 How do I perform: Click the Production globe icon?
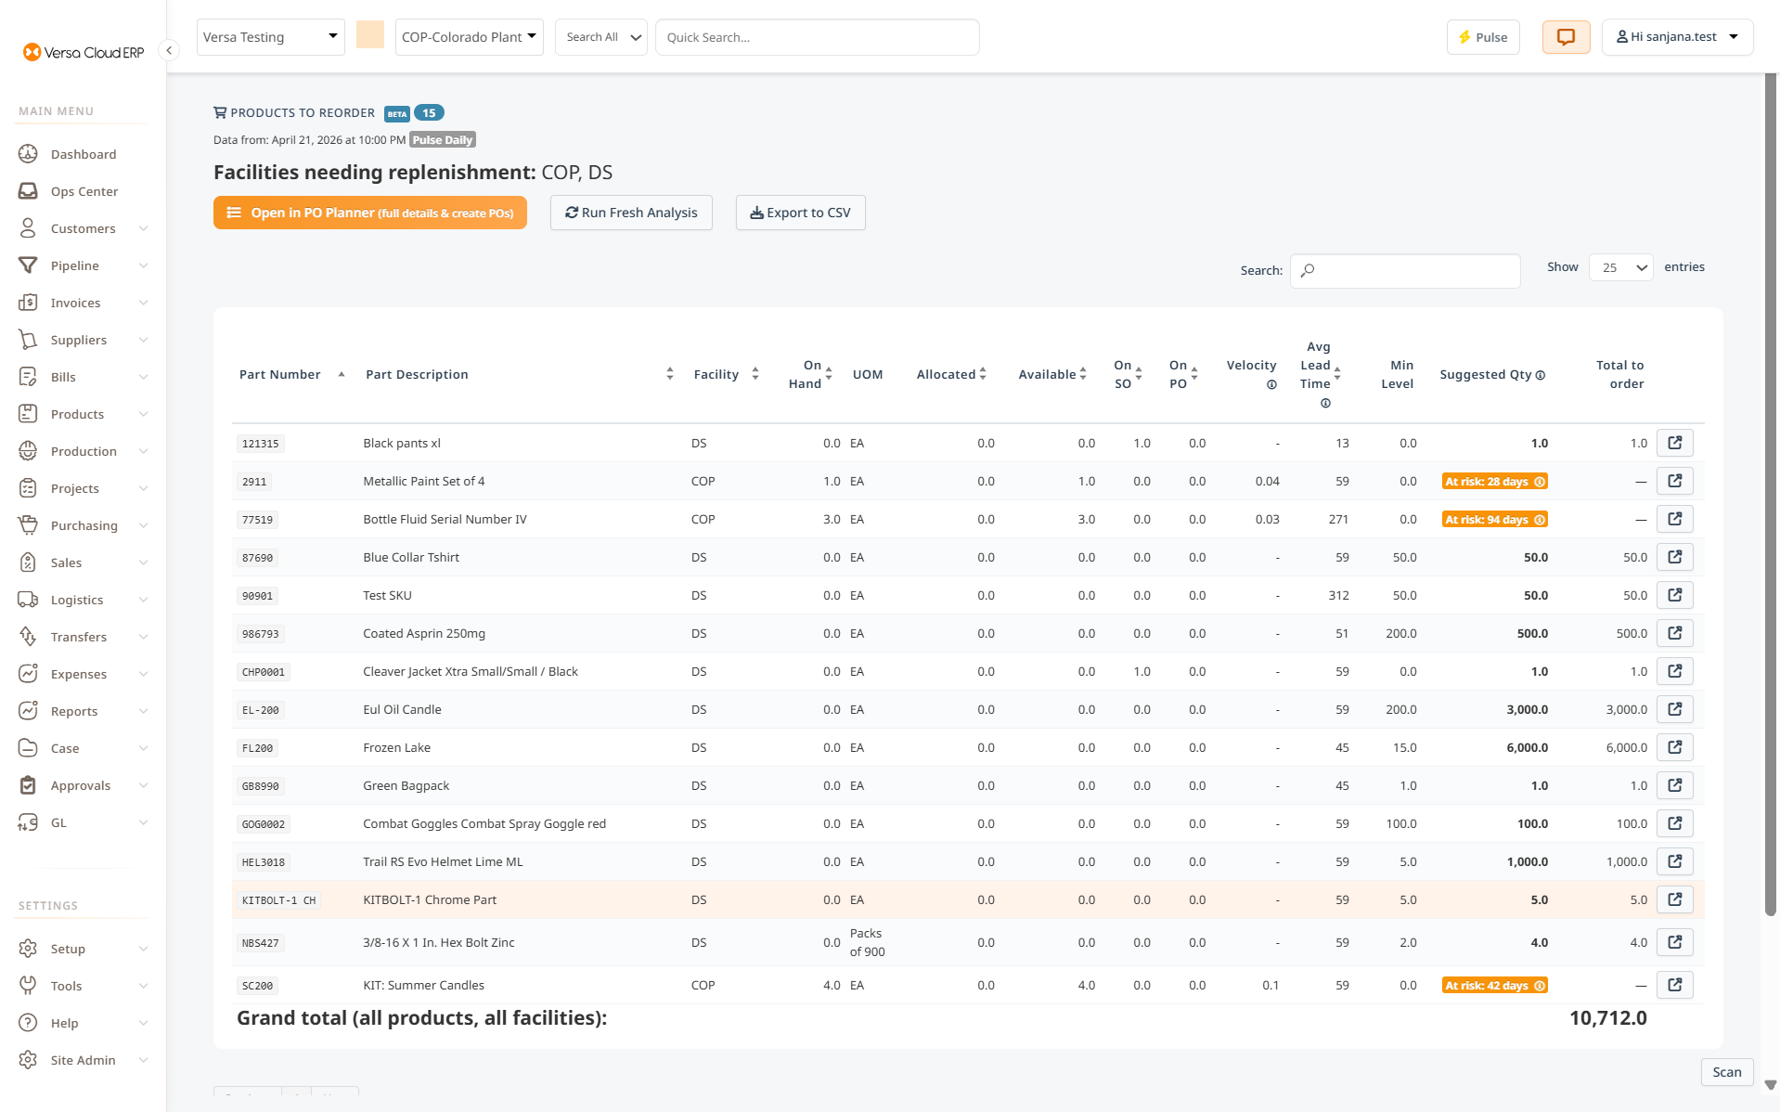pyautogui.click(x=28, y=451)
